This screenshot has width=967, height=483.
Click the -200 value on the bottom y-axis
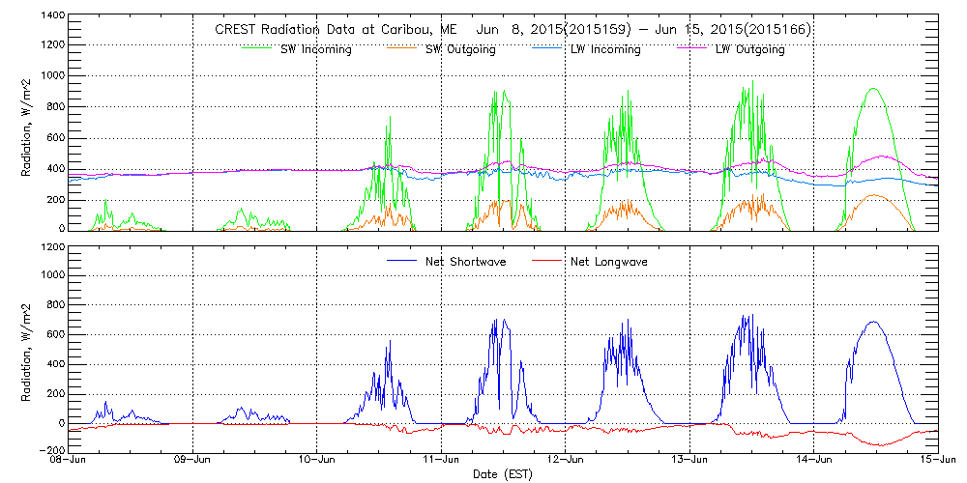[x=52, y=451]
